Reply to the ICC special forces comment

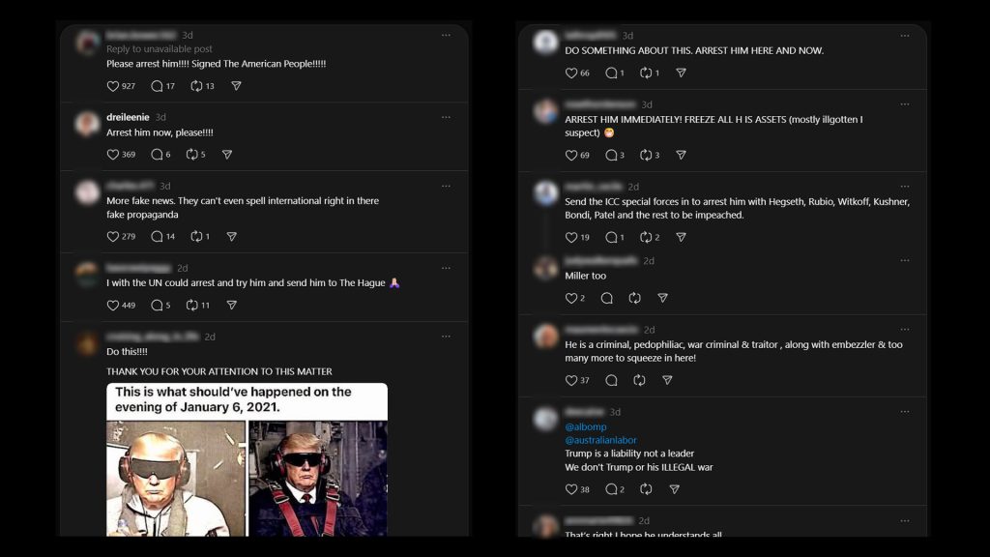[610, 237]
